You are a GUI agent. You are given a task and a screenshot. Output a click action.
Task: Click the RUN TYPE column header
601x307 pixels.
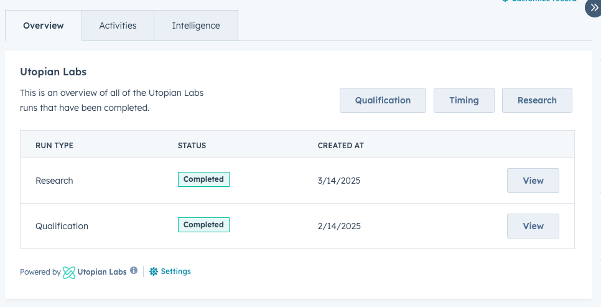[54, 146]
